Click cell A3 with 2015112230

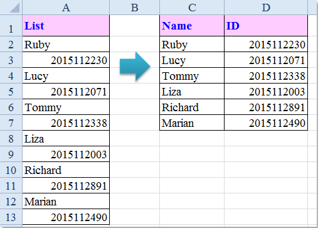(x=66, y=60)
